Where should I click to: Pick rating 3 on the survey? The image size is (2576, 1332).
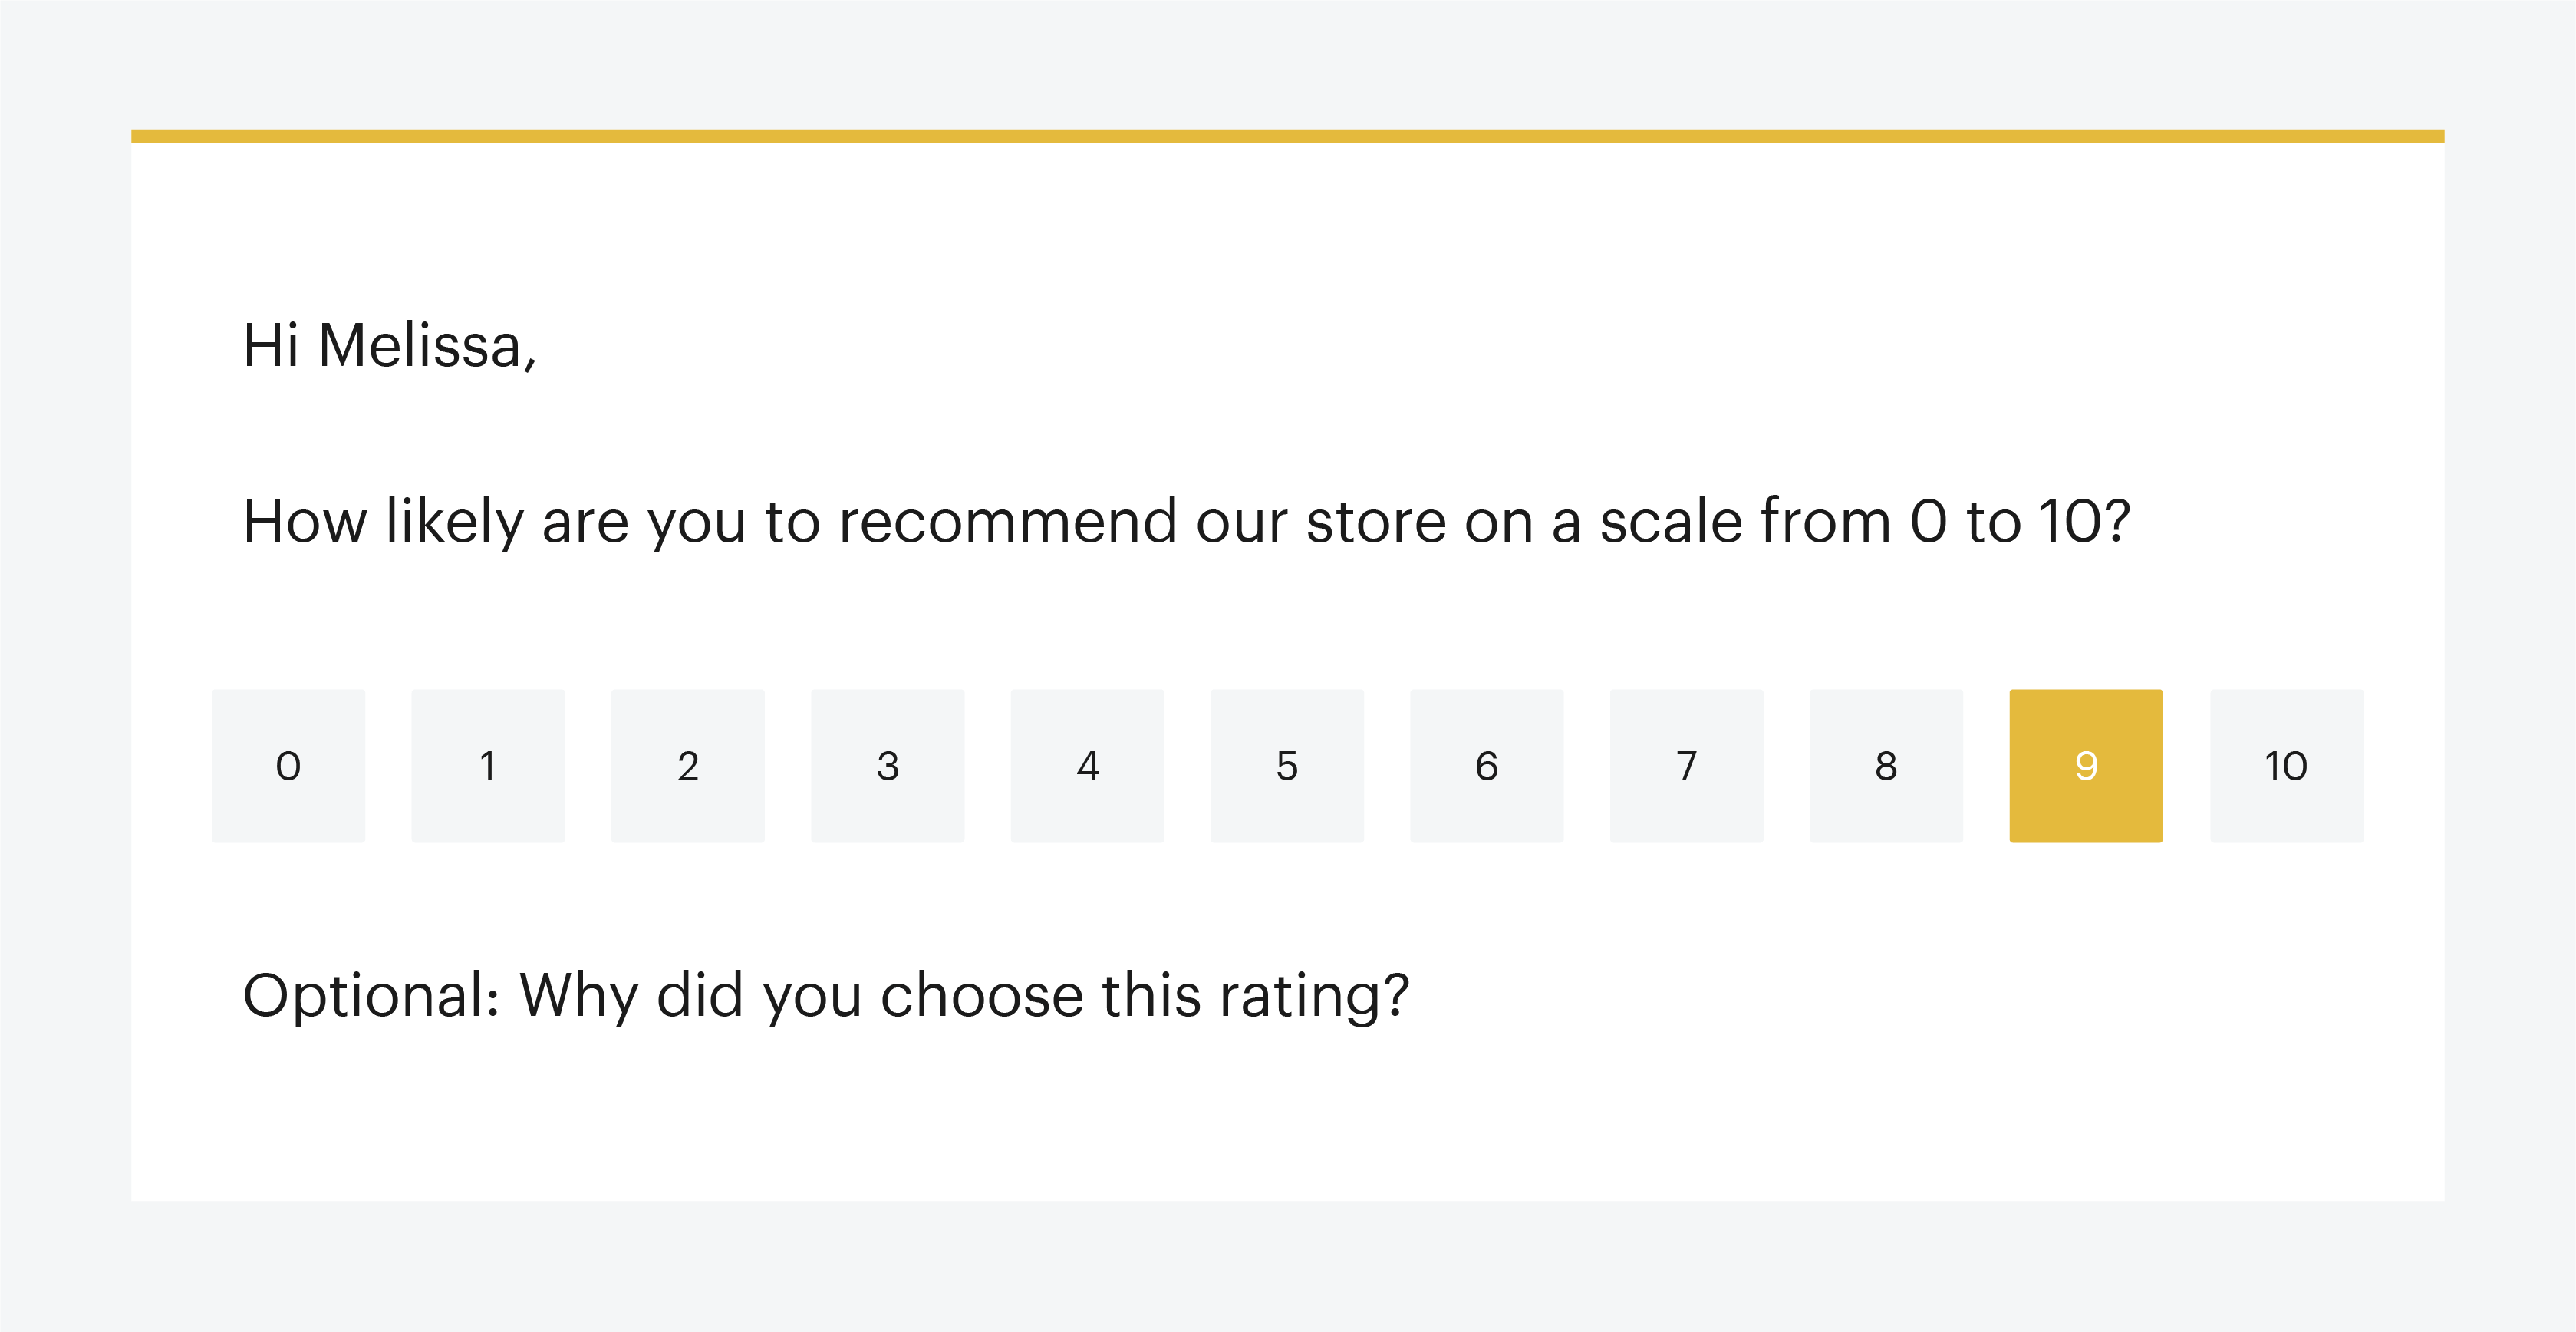coord(888,766)
